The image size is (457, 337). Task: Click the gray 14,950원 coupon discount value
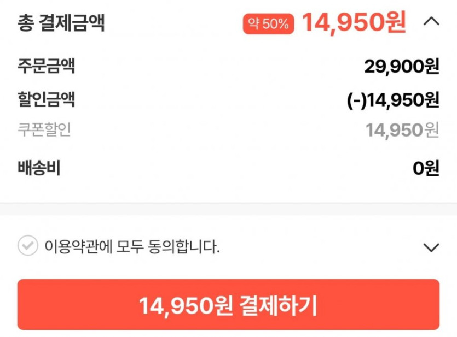point(402,131)
